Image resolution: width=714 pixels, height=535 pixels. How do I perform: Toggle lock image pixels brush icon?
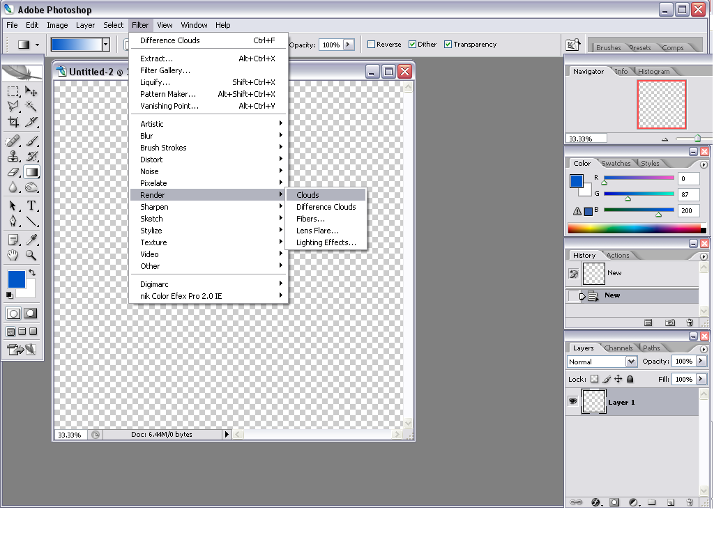click(x=606, y=379)
